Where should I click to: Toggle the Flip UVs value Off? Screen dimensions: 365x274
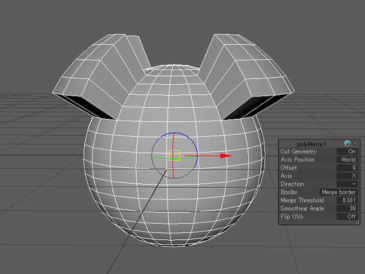(x=347, y=216)
